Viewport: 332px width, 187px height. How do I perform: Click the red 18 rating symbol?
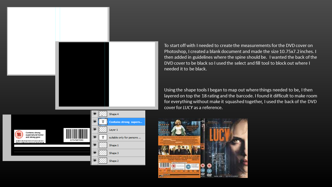(19, 134)
